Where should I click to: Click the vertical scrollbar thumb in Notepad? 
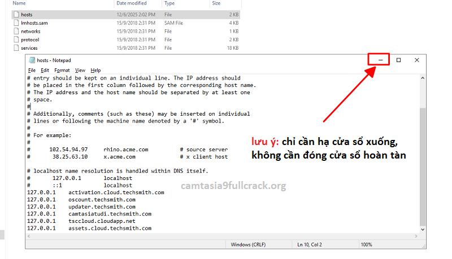click(x=423, y=167)
